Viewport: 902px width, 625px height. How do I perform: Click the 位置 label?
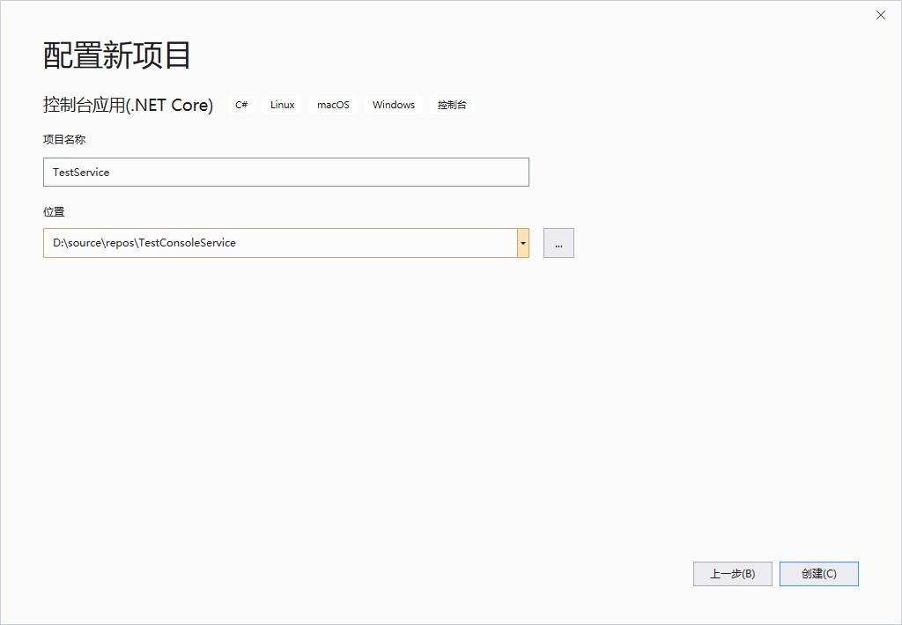point(54,212)
